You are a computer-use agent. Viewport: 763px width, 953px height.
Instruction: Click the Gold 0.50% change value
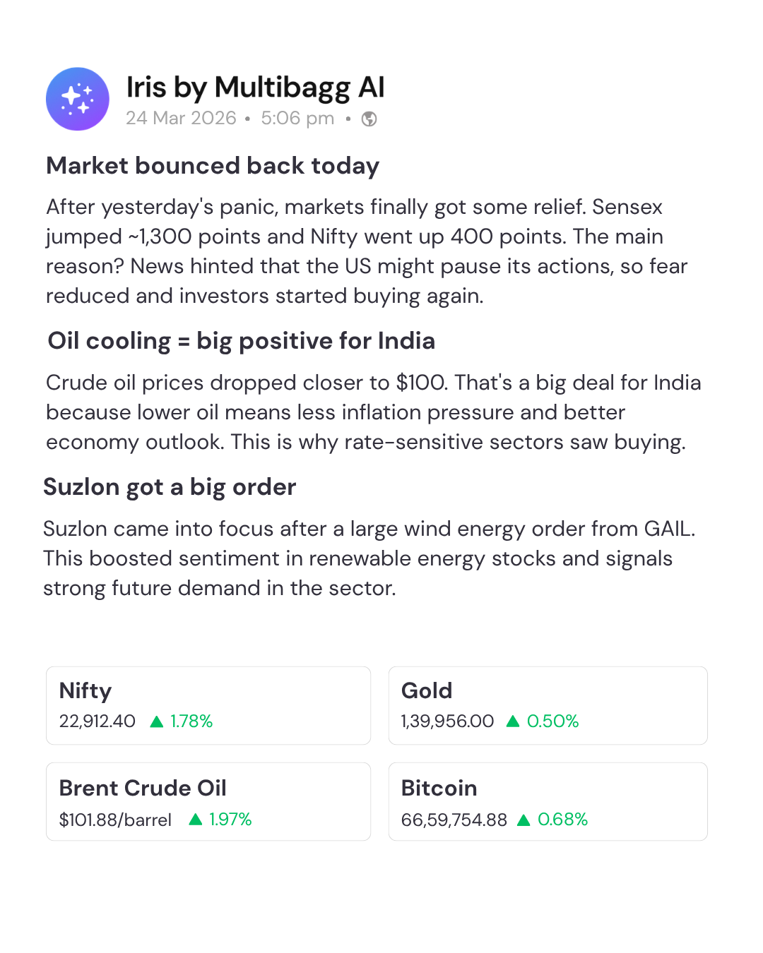pyautogui.click(x=552, y=721)
